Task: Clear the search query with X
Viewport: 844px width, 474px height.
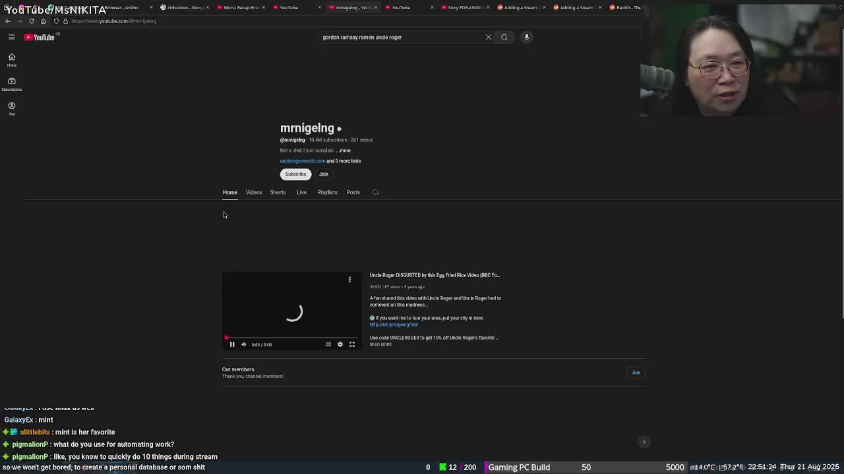Action: coord(489,38)
